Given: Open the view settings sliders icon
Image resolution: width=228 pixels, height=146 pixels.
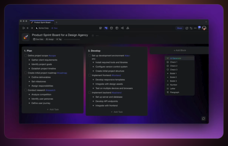Looking at the screenshot, I should click(191, 28).
